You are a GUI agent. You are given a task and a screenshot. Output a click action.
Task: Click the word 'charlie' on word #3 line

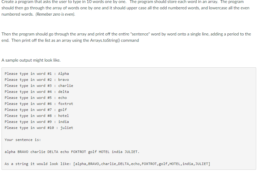click(x=66, y=86)
